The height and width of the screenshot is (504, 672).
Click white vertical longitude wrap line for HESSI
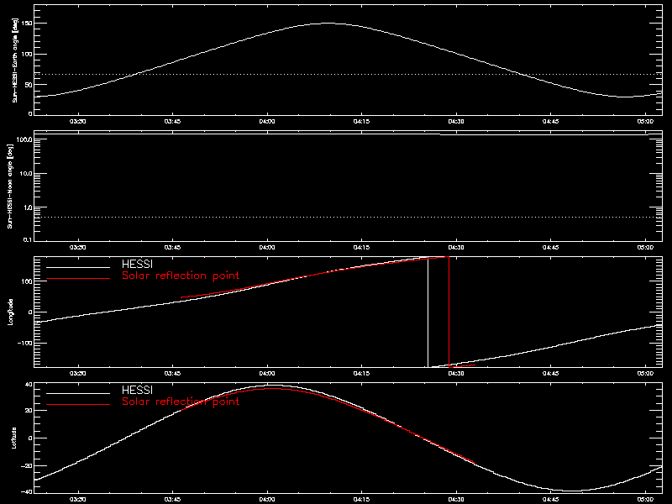click(428, 312)
